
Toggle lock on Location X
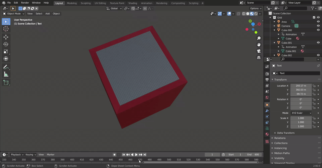click(314, 86)
